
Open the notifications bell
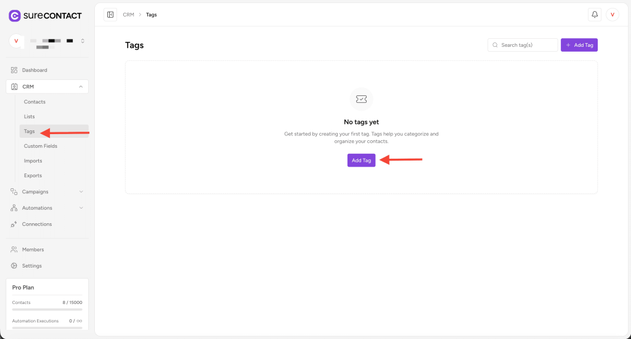coord(595,15)
